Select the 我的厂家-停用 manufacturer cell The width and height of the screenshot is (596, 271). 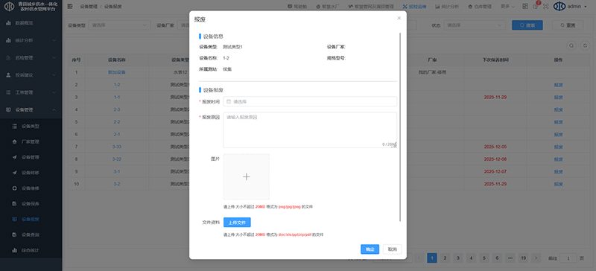(x=432, y=71)
